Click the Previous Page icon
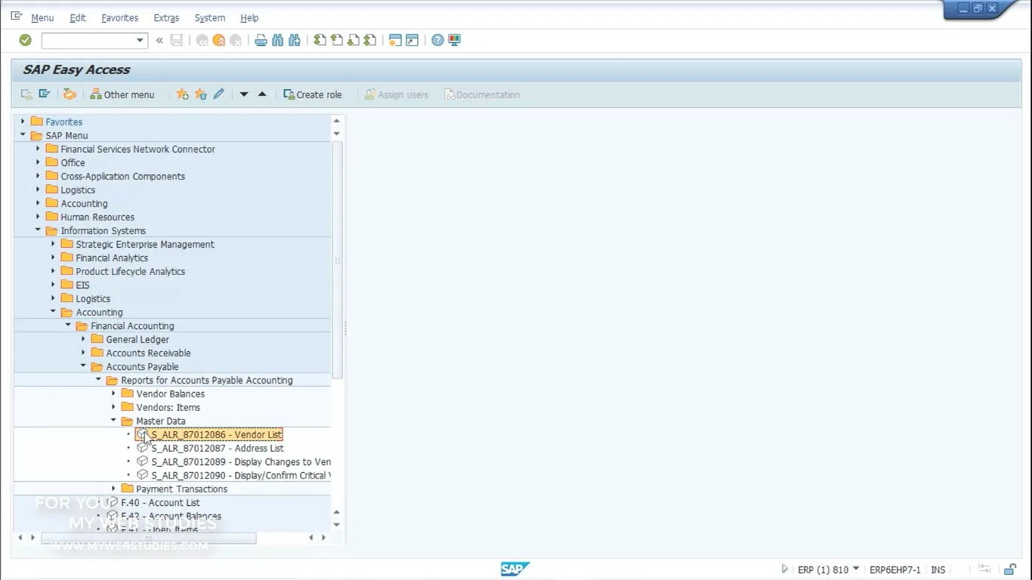 pyautogui.click(x=337, y=40)
